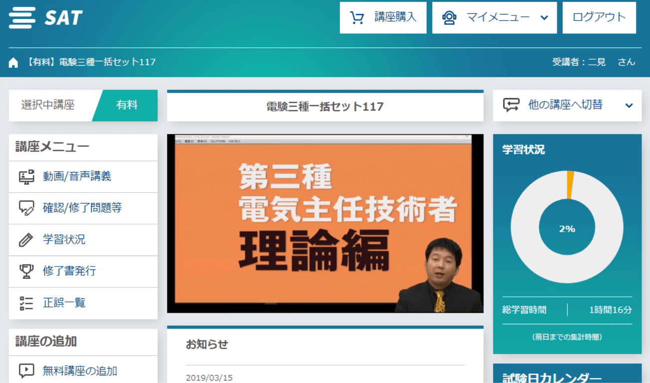Click the home icon in breadcrumb
The height and width of the screenshot is (383, 650).
pos(13,62)
